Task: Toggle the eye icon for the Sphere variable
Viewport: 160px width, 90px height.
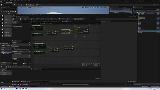Action: [24, 59]
